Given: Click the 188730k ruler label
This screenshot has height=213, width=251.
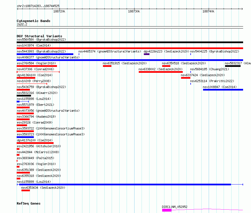Looking at the screenshot, I should pyautogui.click(x=134, y=11).
